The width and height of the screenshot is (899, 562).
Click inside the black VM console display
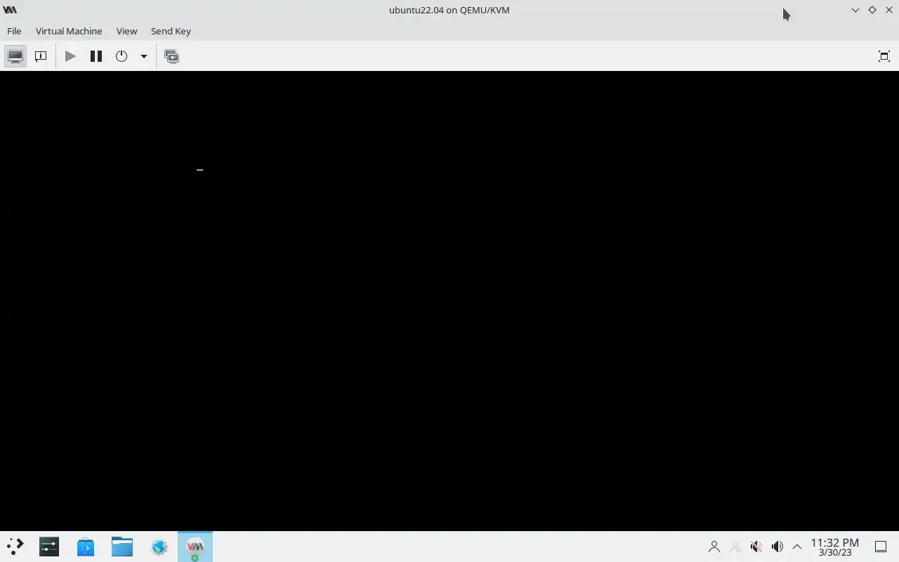point(449,301)
